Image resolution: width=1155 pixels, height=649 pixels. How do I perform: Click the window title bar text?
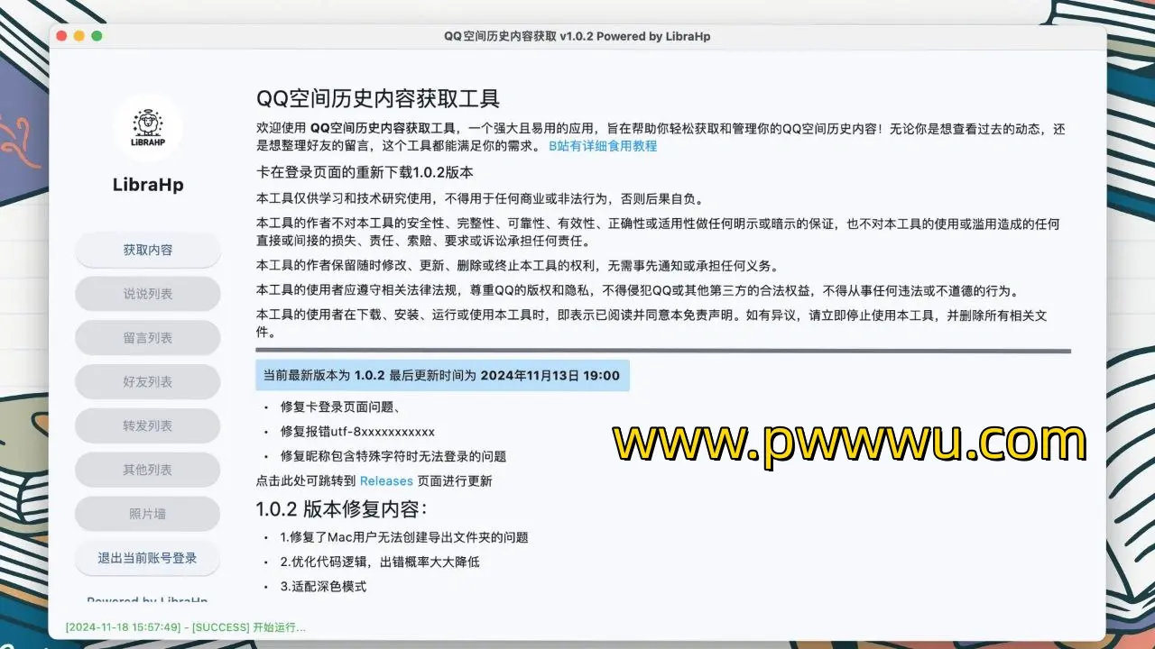(x=577, y=37)
